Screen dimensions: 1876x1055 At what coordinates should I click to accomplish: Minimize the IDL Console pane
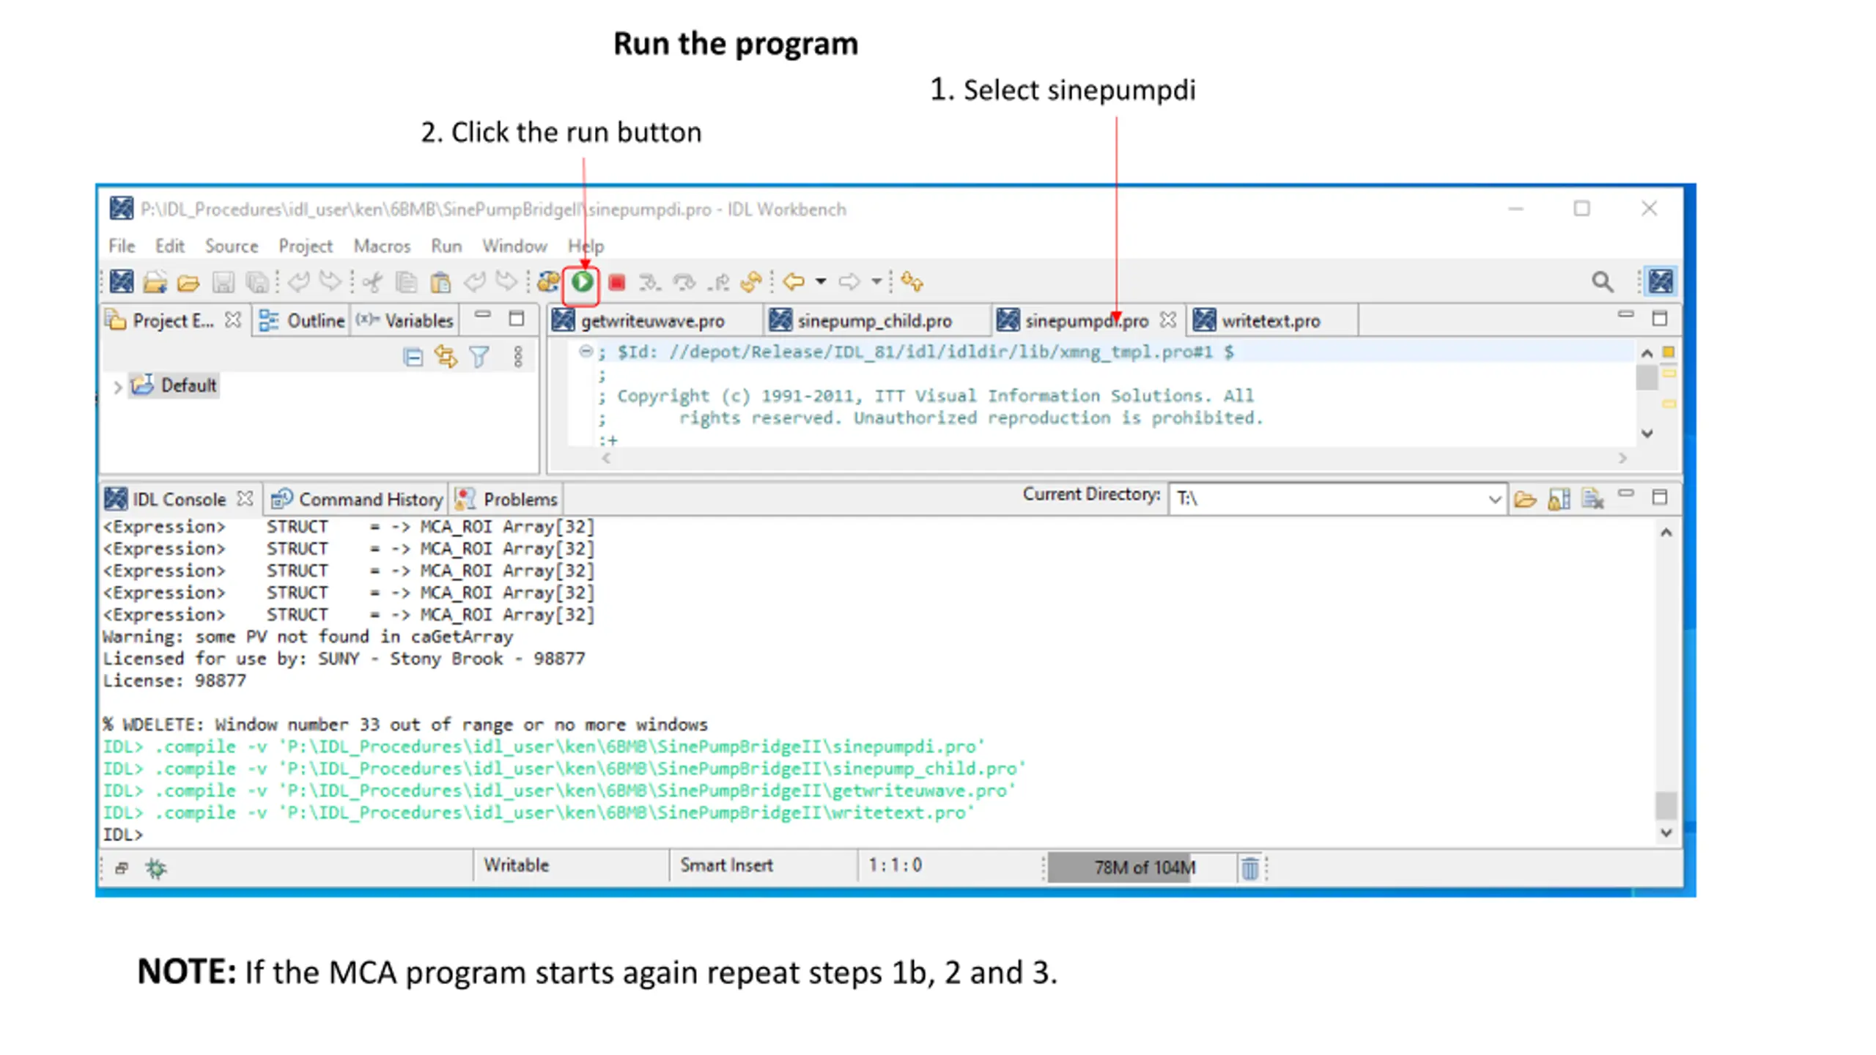coord(1626,494)
